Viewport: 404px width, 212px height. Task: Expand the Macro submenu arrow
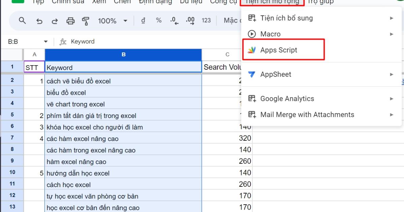392,34
